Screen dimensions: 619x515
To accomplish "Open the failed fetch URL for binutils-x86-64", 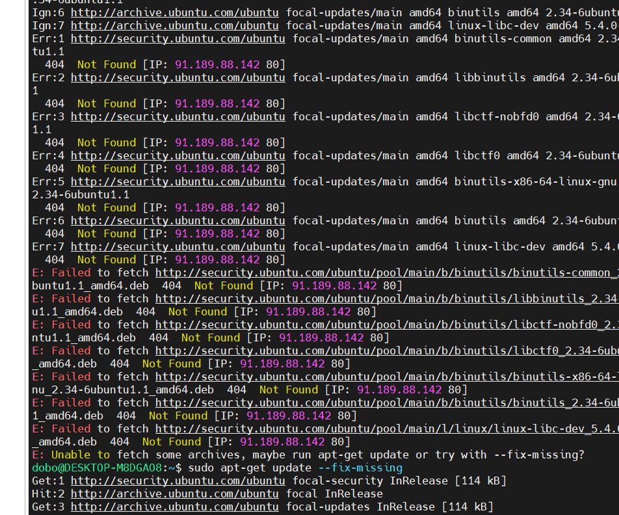I will [x=387, y=376].
